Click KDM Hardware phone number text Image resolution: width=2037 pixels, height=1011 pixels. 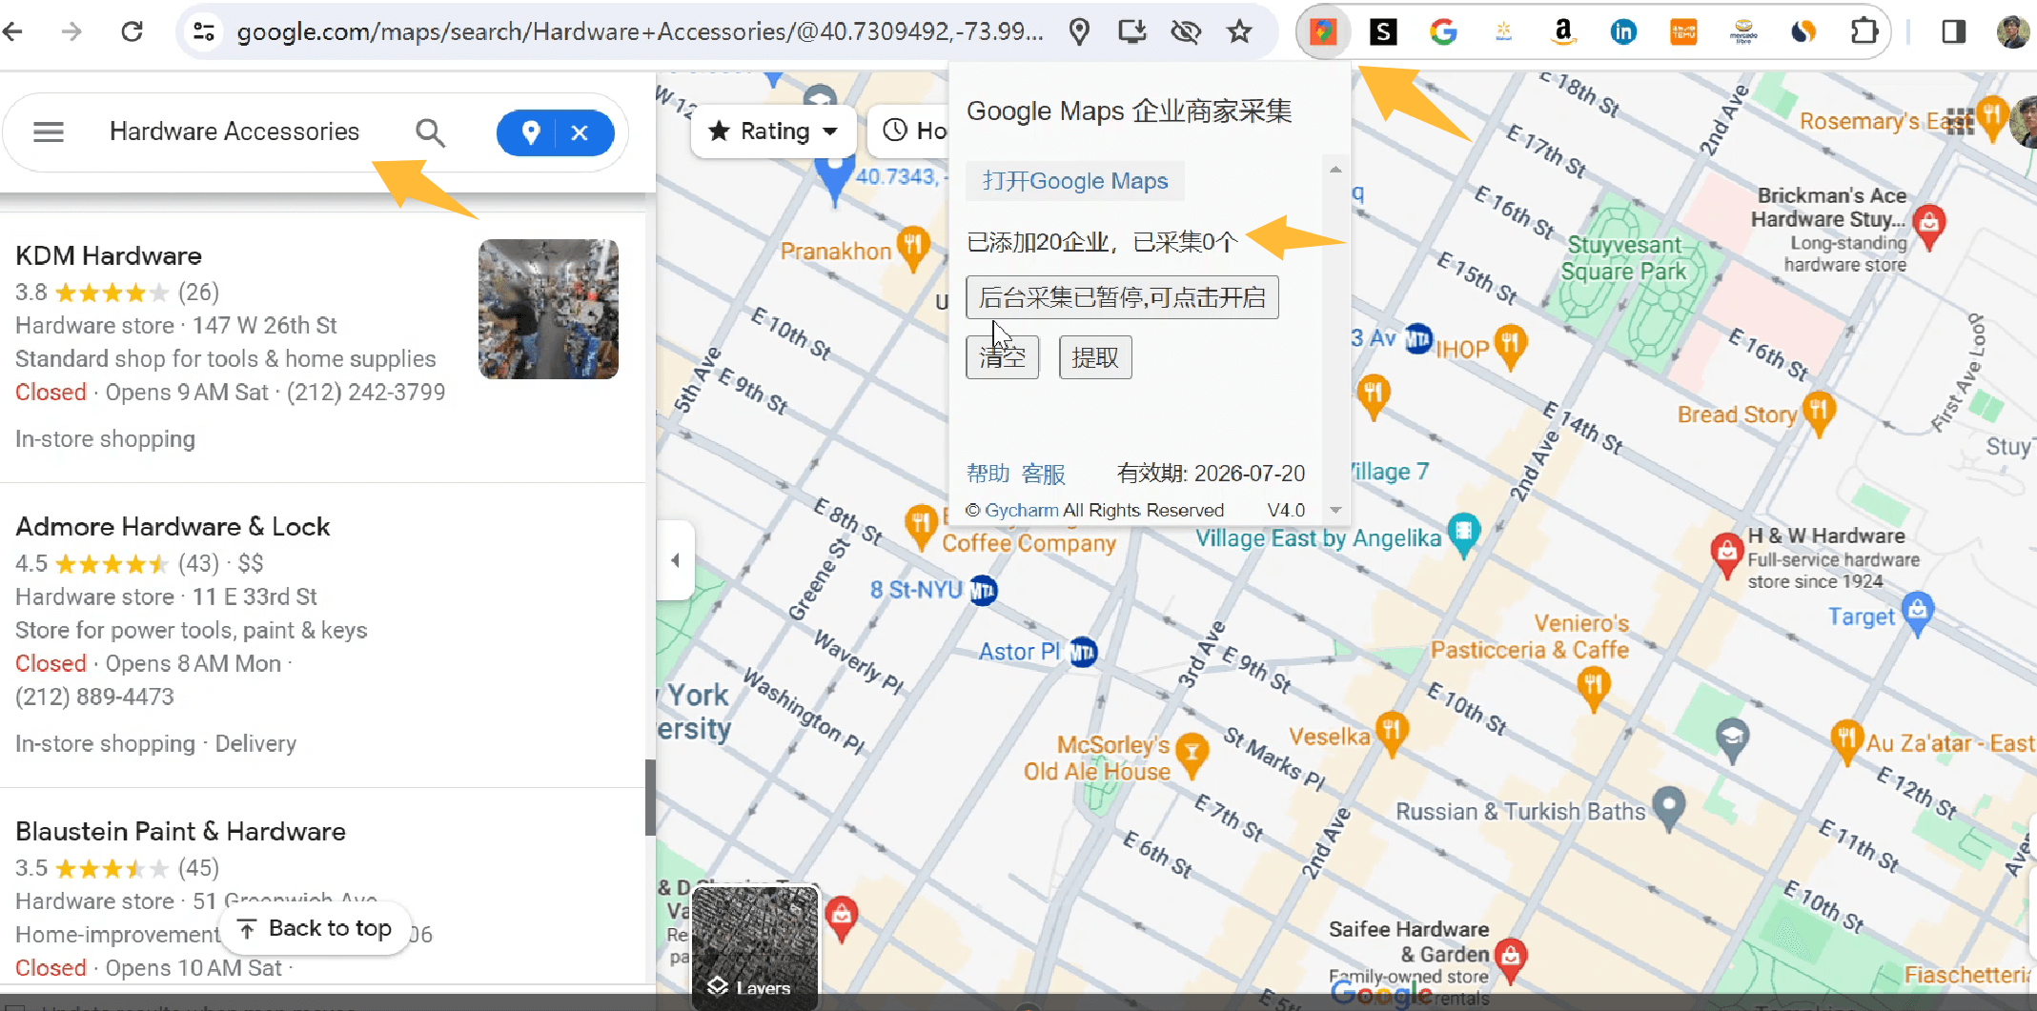tap(366, 392)
